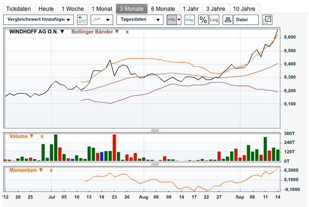Select the 3 Monate tab
The height and width of the screenshot is (207, 309).
click(x=131, y=9)
